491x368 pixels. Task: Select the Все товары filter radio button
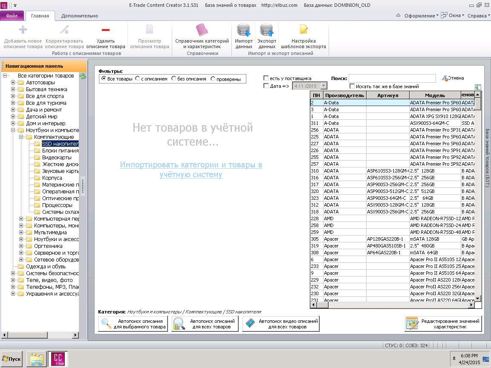(104, 78)
